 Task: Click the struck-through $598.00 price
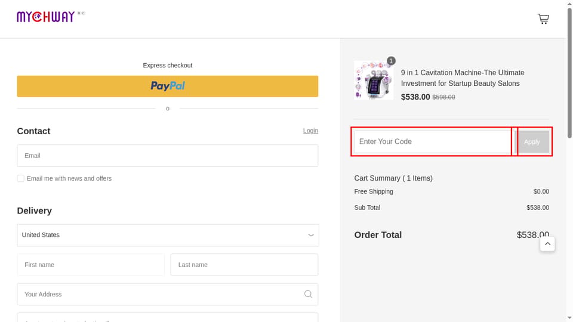click(x=443, y=97)
